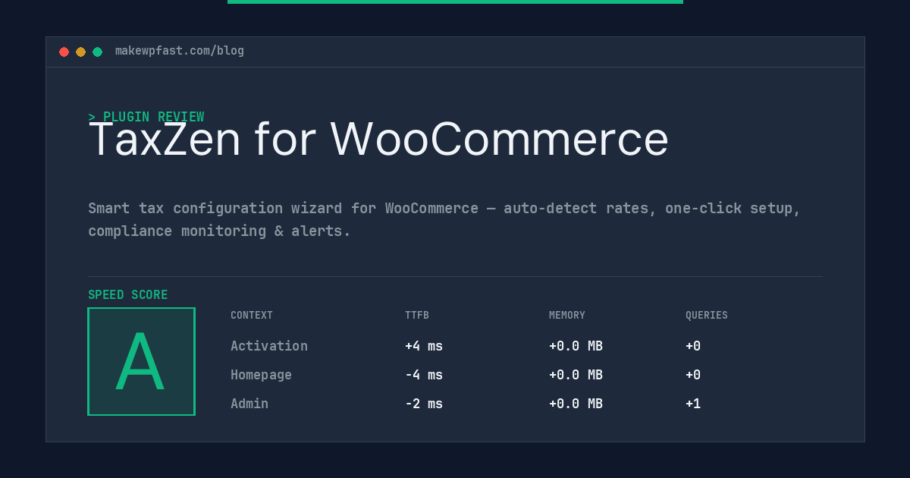Viewport: 910px width, 478px height.
Task: Click the Activation queries +0 value
Action: (x=693, y=346)
